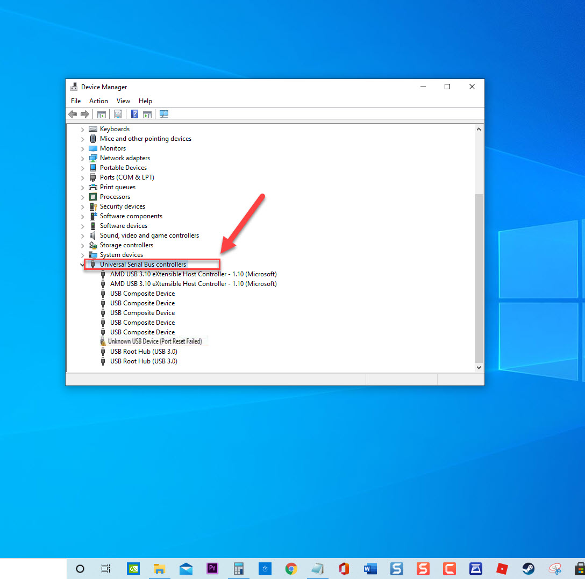
Task: Click the Help question mark toolbar icon
Action: (134, 114)
